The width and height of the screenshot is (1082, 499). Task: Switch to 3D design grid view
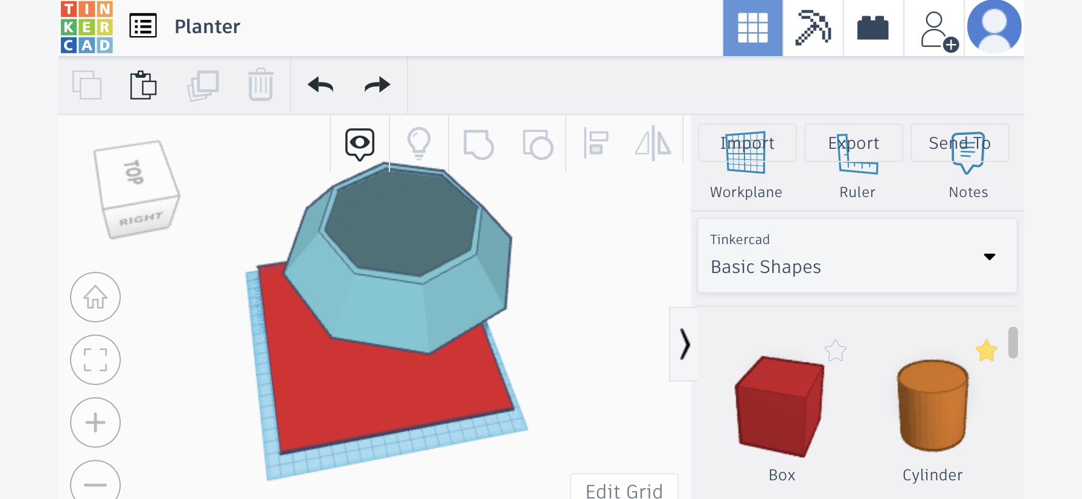click(x=753, y=28)
